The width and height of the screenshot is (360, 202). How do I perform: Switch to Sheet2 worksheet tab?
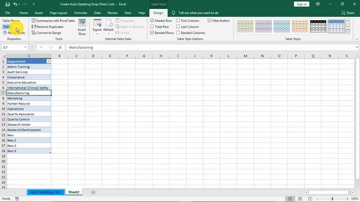(x=74, y=192)
